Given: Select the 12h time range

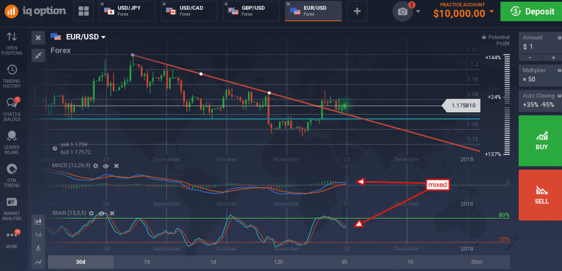Looking at the screenshot, I should [278, 262].
